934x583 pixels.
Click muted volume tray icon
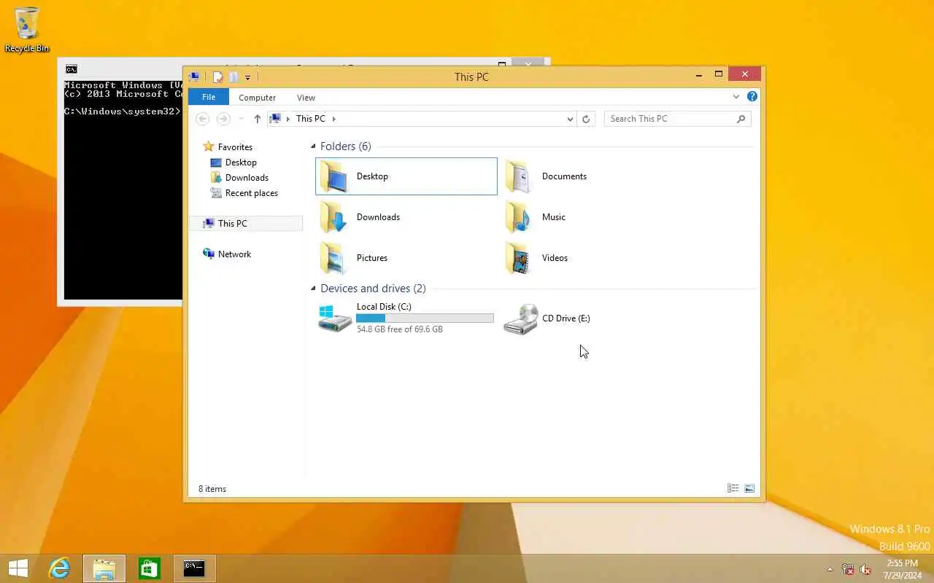(865, 569)
